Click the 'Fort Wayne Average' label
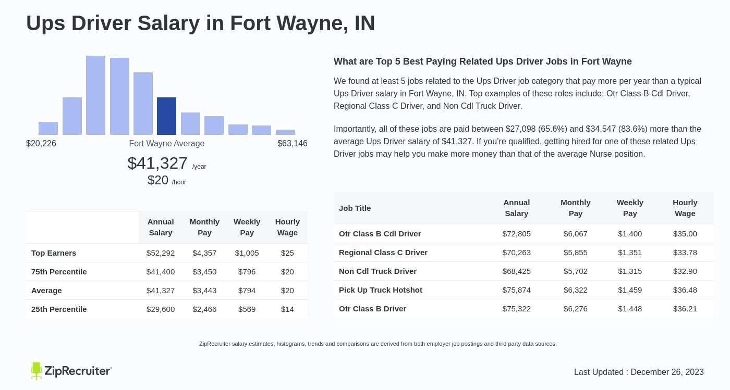Viewport: 730px width, 390px height. (167, 143)
